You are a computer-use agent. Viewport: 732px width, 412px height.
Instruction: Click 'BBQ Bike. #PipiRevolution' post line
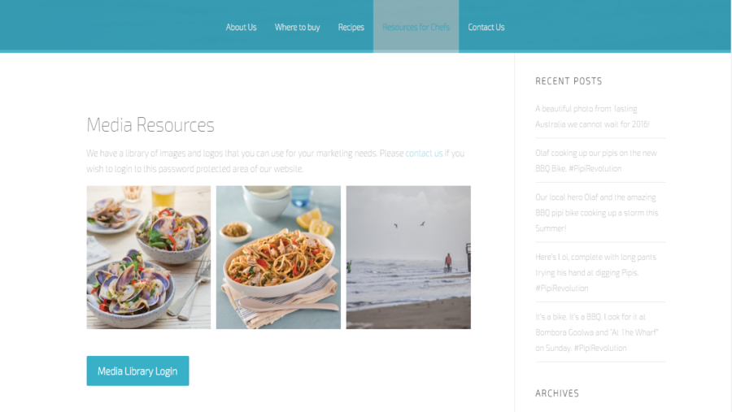coord(578,168)
